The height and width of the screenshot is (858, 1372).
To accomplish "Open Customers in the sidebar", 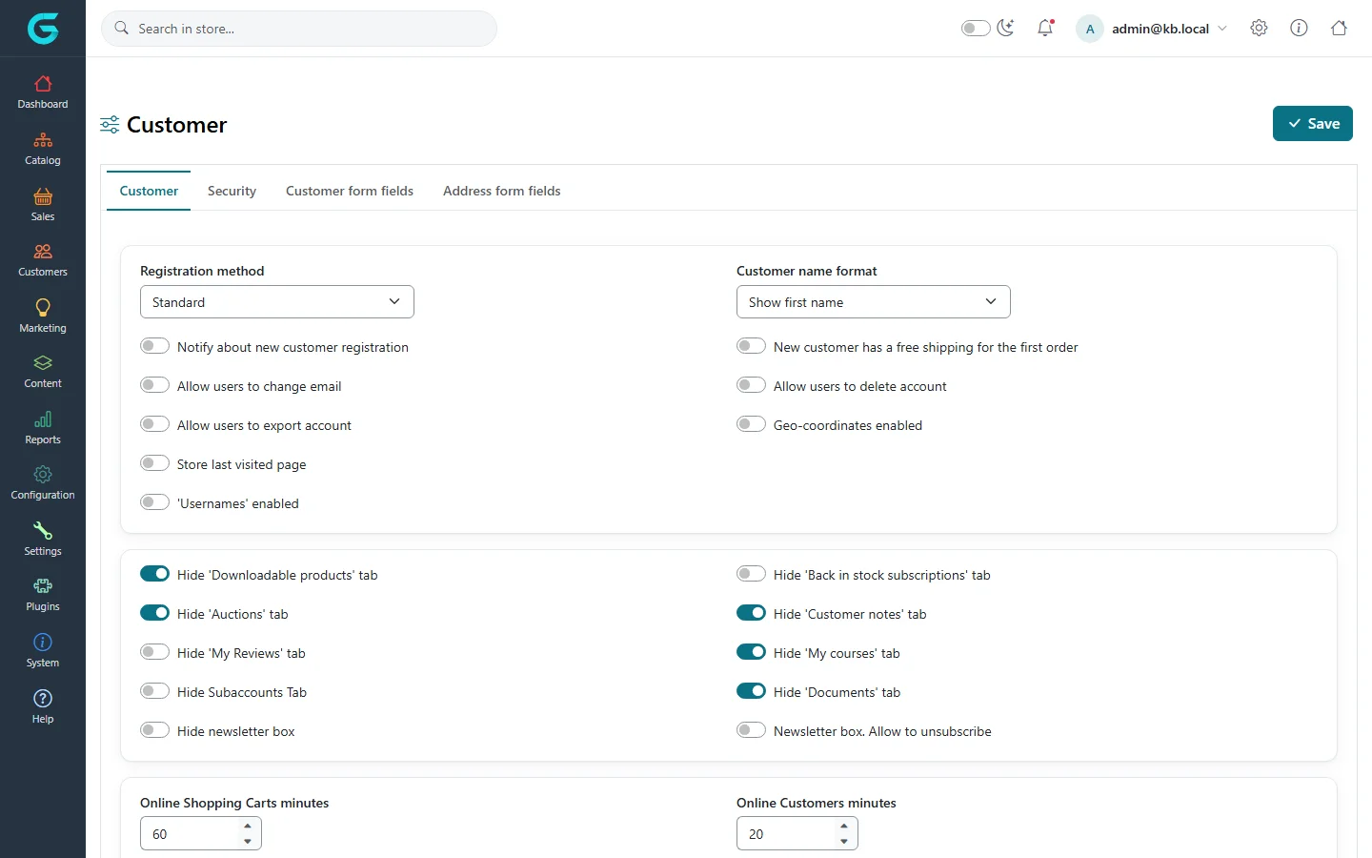I will tap(43, 260).
